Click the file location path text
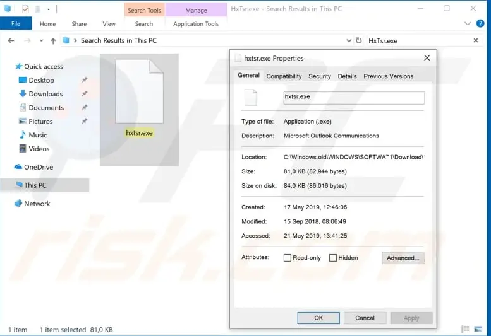Screen dimensions: 491x336 (354, 157)
